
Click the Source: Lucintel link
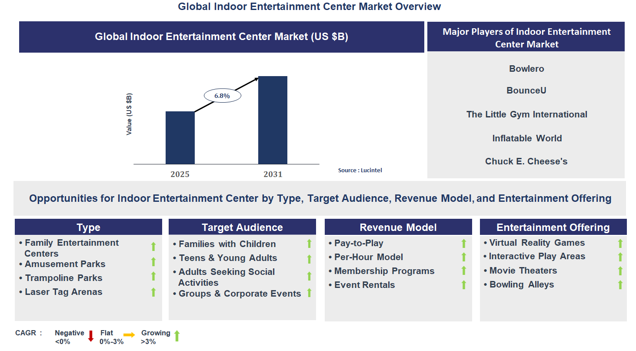tap(360, 170)
